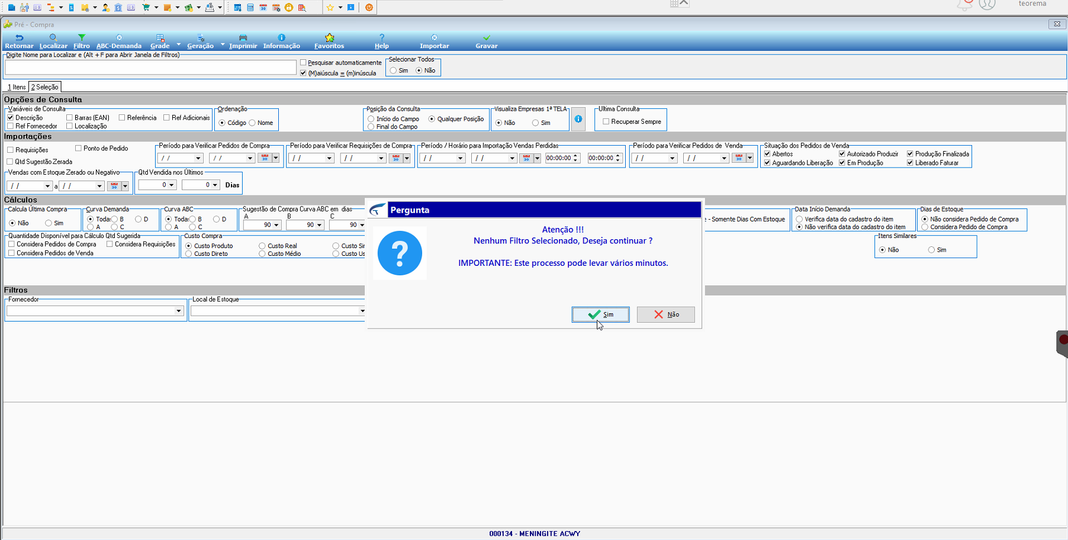Click the Não button in dialog
The image size is (1068, 540).
(x=666, y=314)
